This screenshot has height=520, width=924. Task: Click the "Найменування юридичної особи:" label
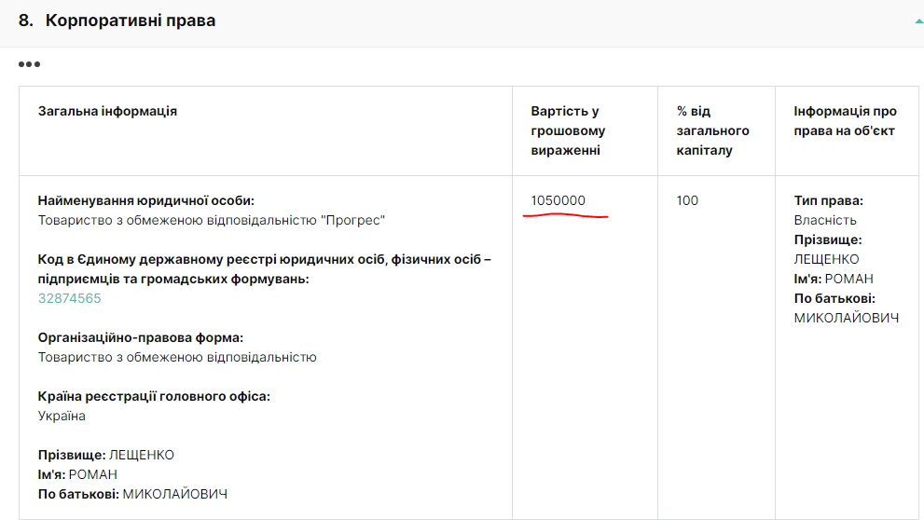[145, 200]
